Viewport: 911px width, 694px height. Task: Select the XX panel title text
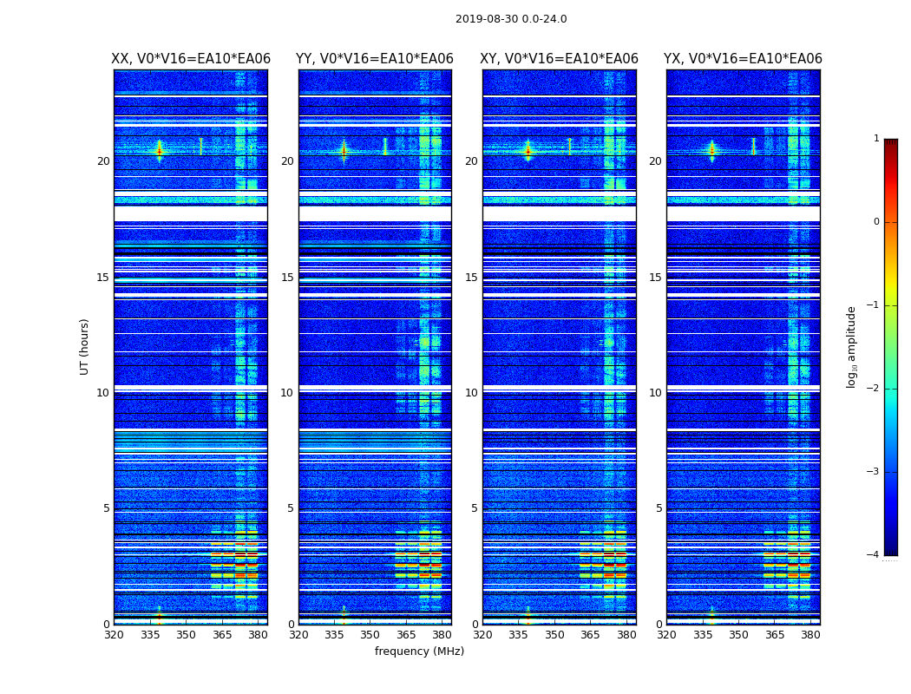pyautogui.click(x=191, y=59)
